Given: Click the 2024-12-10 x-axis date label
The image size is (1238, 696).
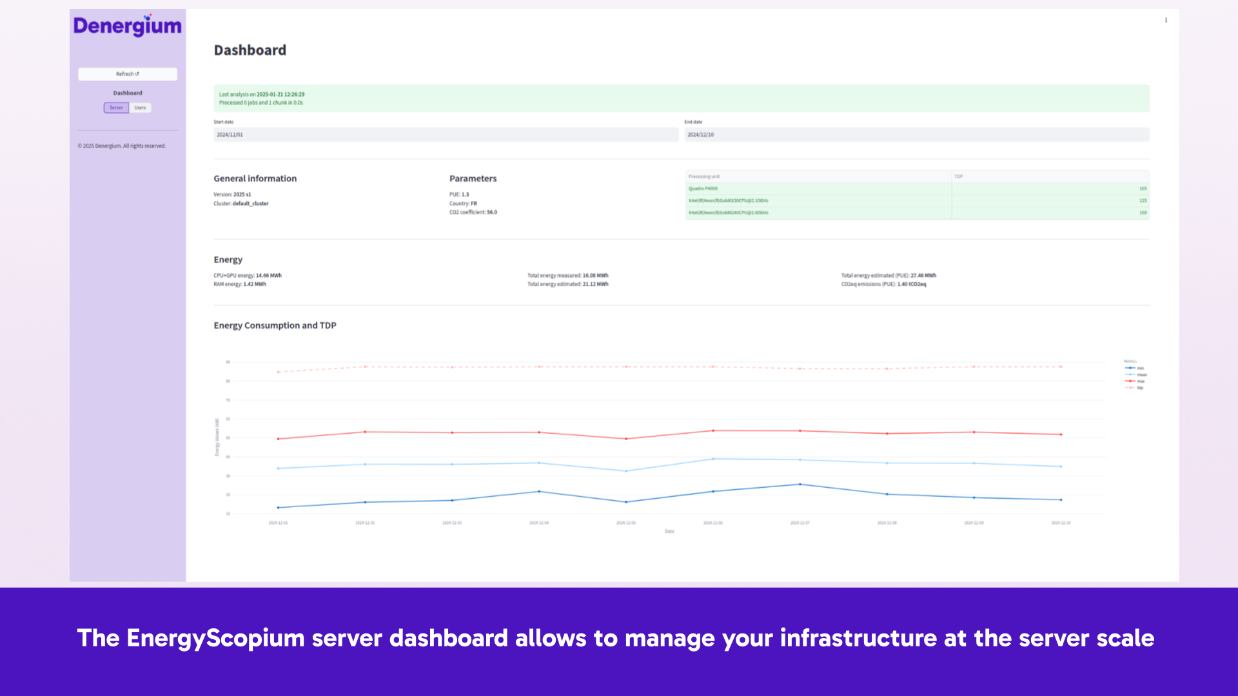Looking at the screenshot, I should [x=1061, y=523].
